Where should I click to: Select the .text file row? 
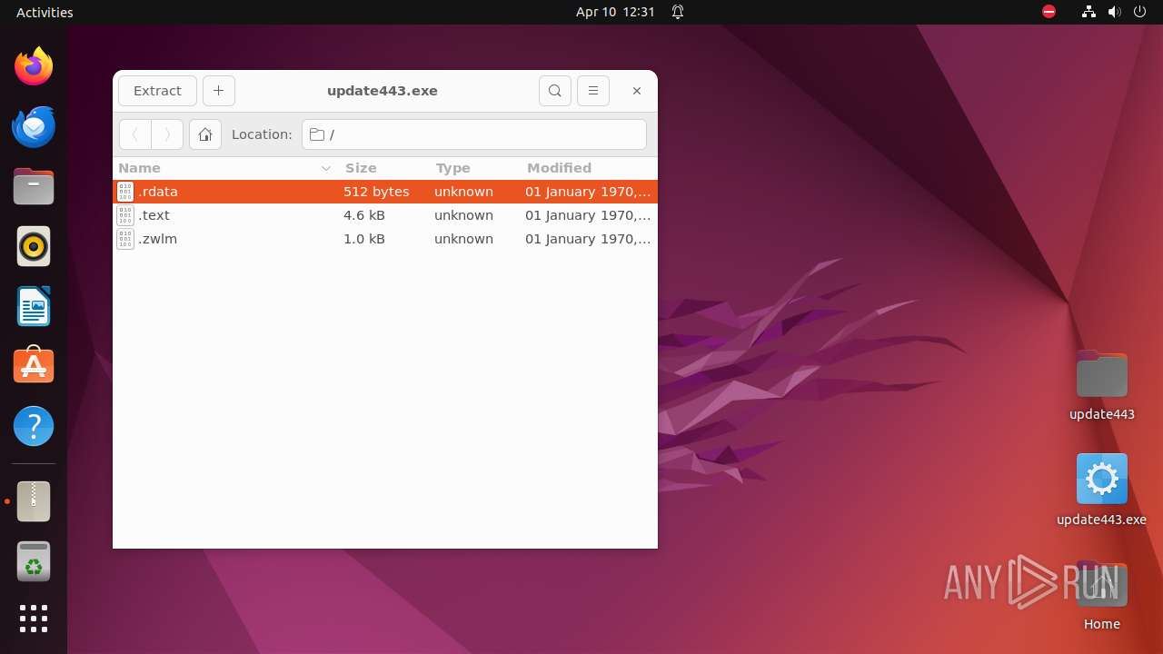(385, 215)
